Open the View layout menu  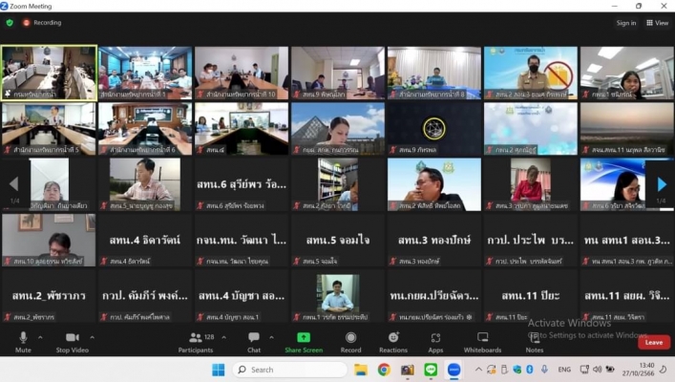[x=658, y=23]
